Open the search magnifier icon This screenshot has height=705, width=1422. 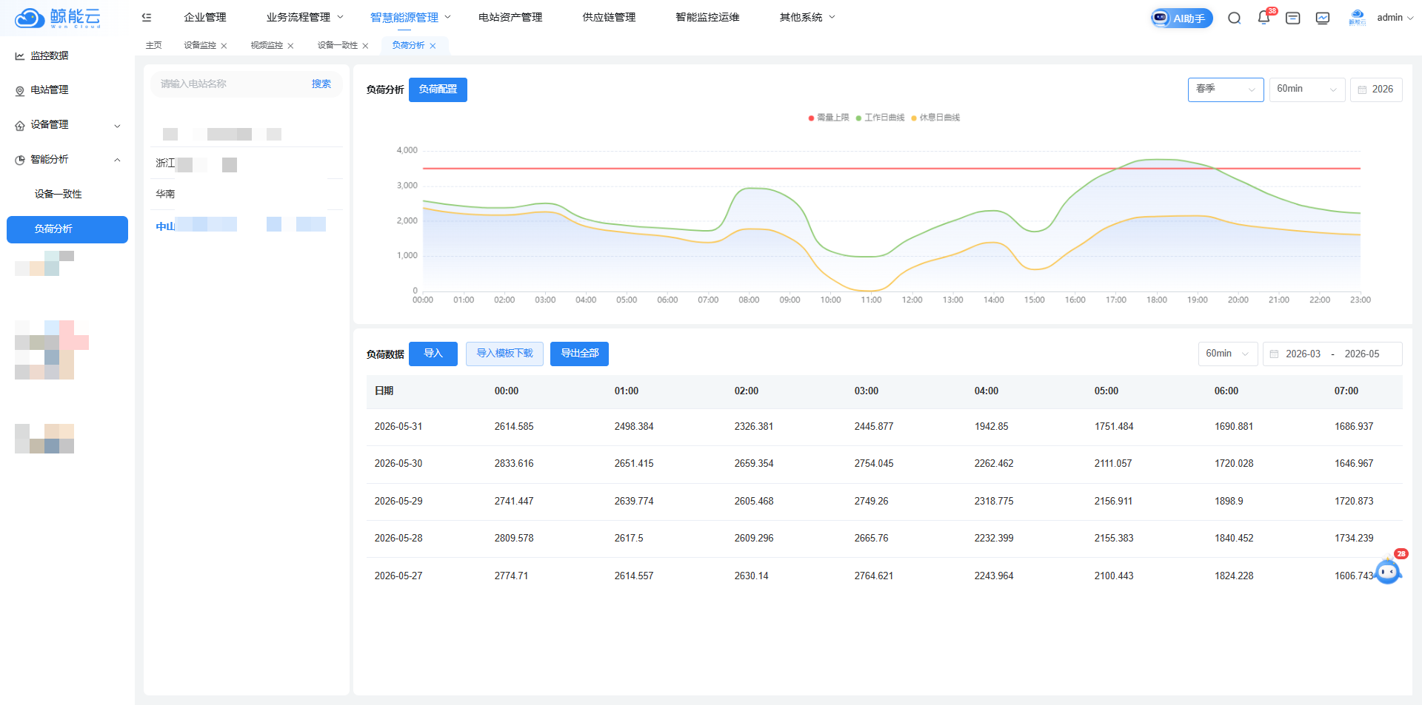point(1234,18)
